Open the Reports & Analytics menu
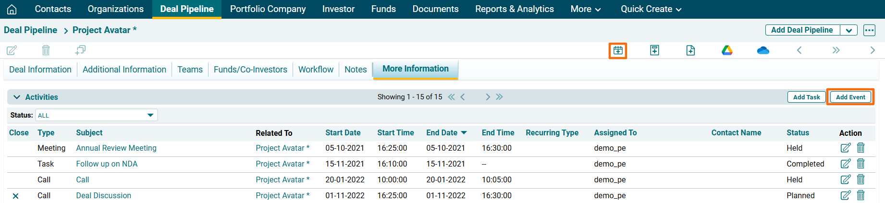The image size is (885, 203). [x=514, y=9]
